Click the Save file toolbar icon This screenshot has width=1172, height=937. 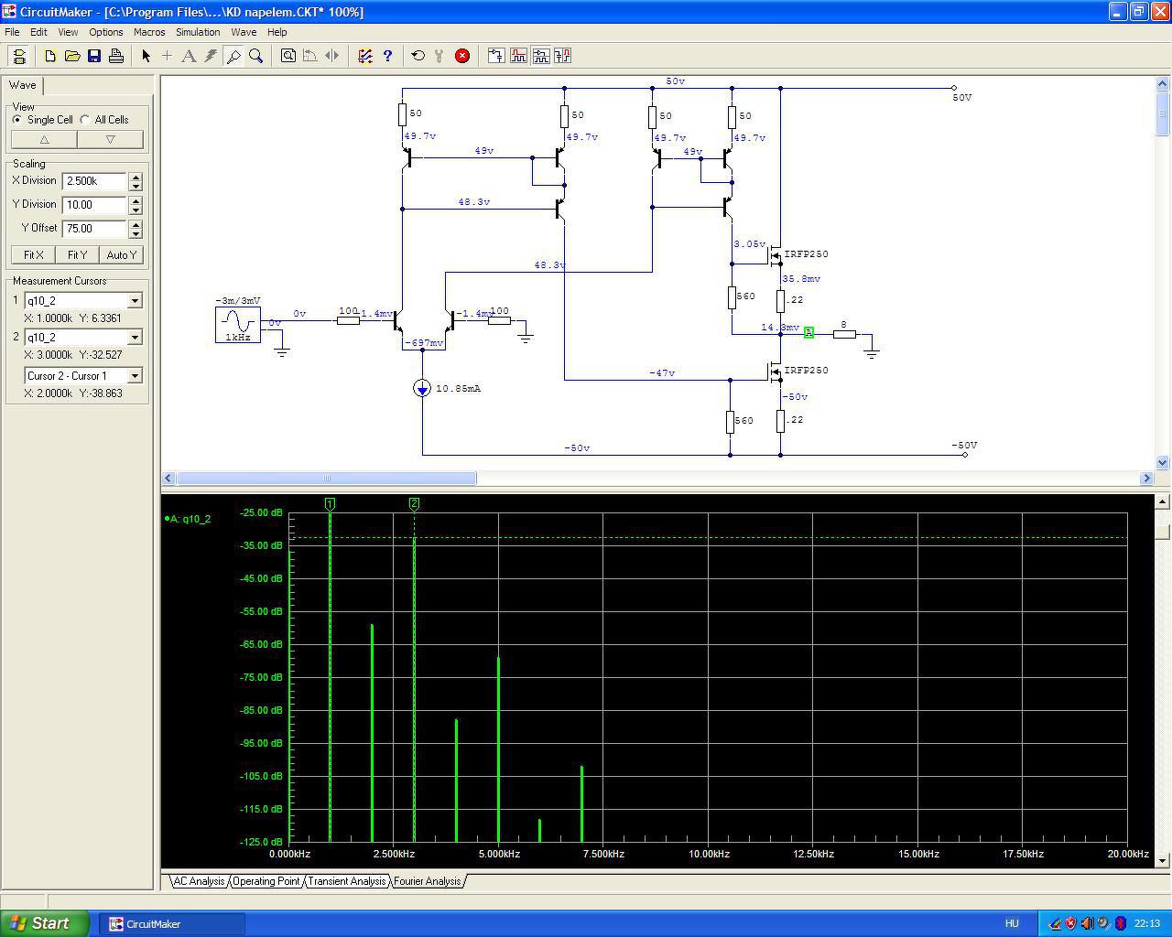(94, 56)
